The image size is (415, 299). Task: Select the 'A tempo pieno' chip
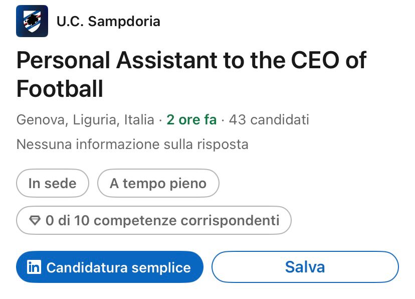[158, 183]
